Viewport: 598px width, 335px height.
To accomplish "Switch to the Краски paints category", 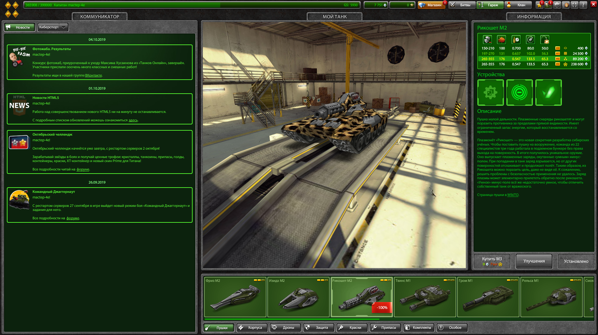I will [x=352, y=328].
